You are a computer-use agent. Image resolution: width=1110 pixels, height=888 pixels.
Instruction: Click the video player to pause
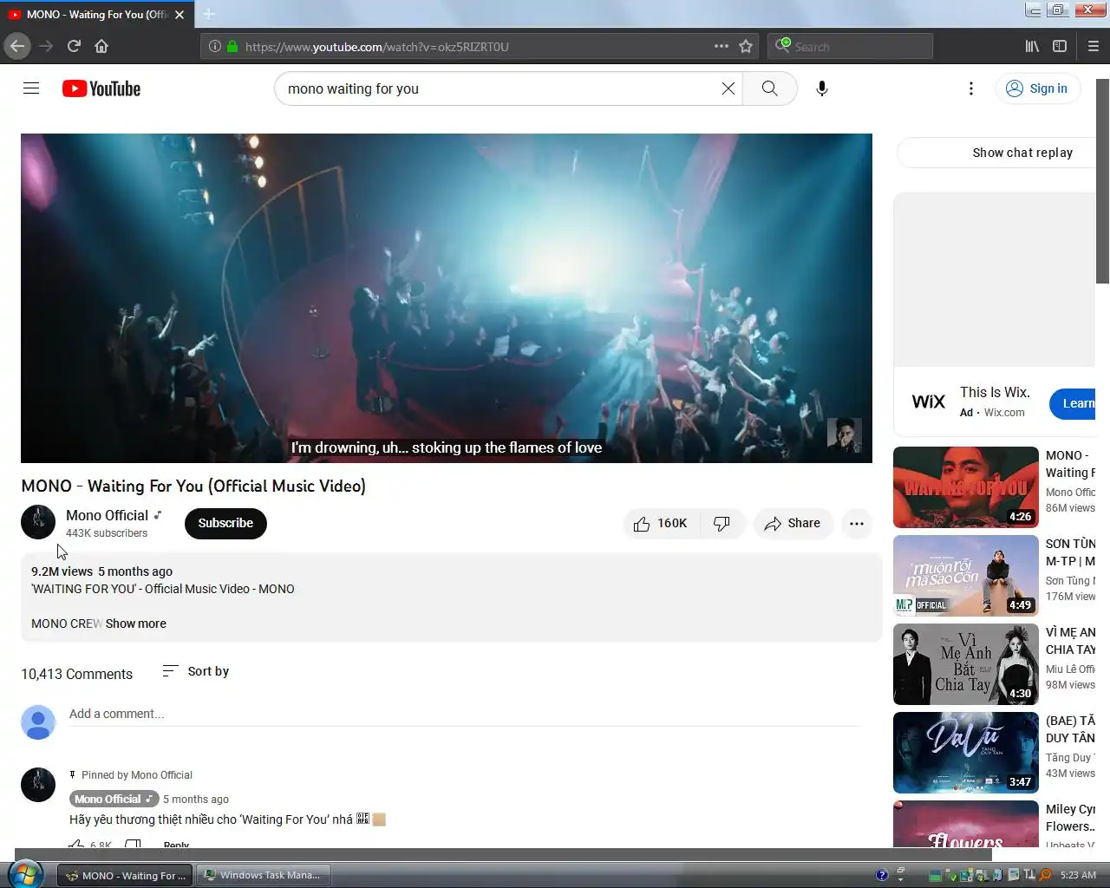point(447,297)
